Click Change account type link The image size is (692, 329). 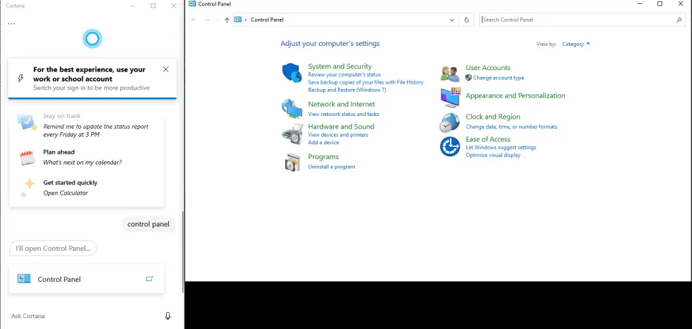(x=499, y=78)
